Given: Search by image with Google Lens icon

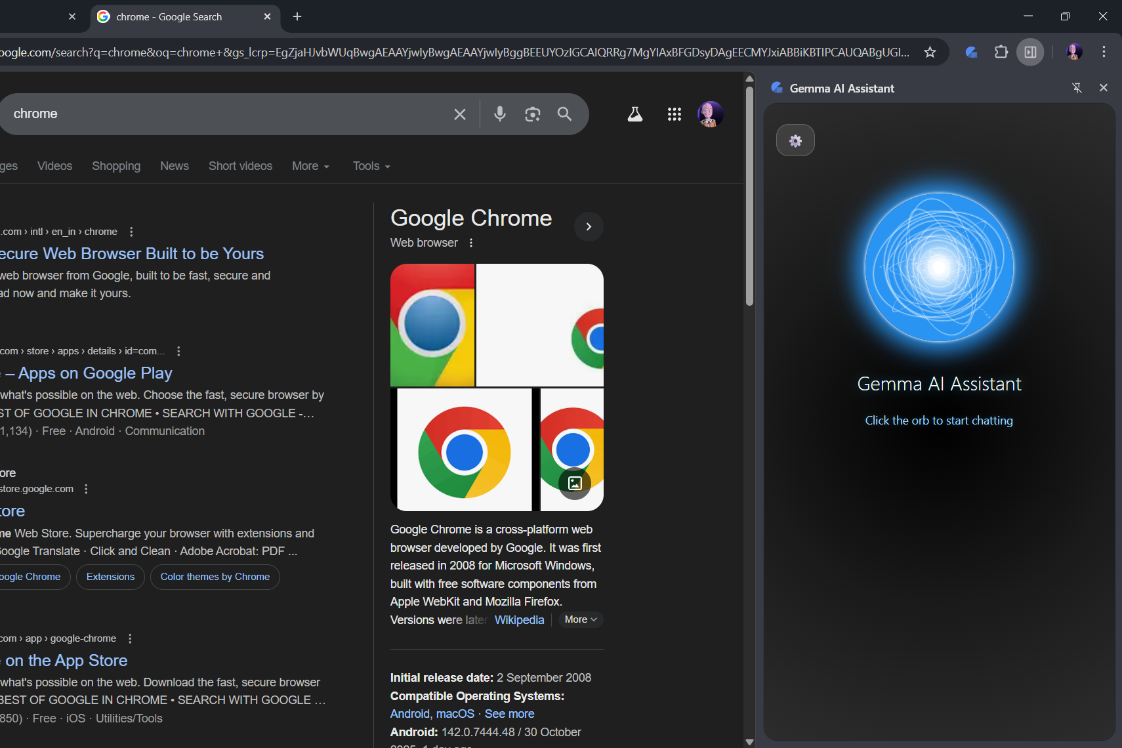Looking at the screenshot, I should point(533,114).
